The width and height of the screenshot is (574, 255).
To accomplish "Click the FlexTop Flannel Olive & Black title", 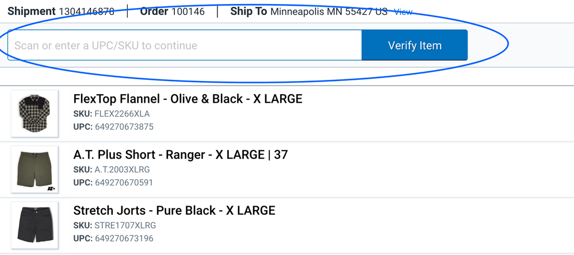I will 187,99.
